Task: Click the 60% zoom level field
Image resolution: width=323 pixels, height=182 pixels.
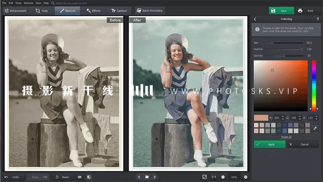Action: point(234,177)
